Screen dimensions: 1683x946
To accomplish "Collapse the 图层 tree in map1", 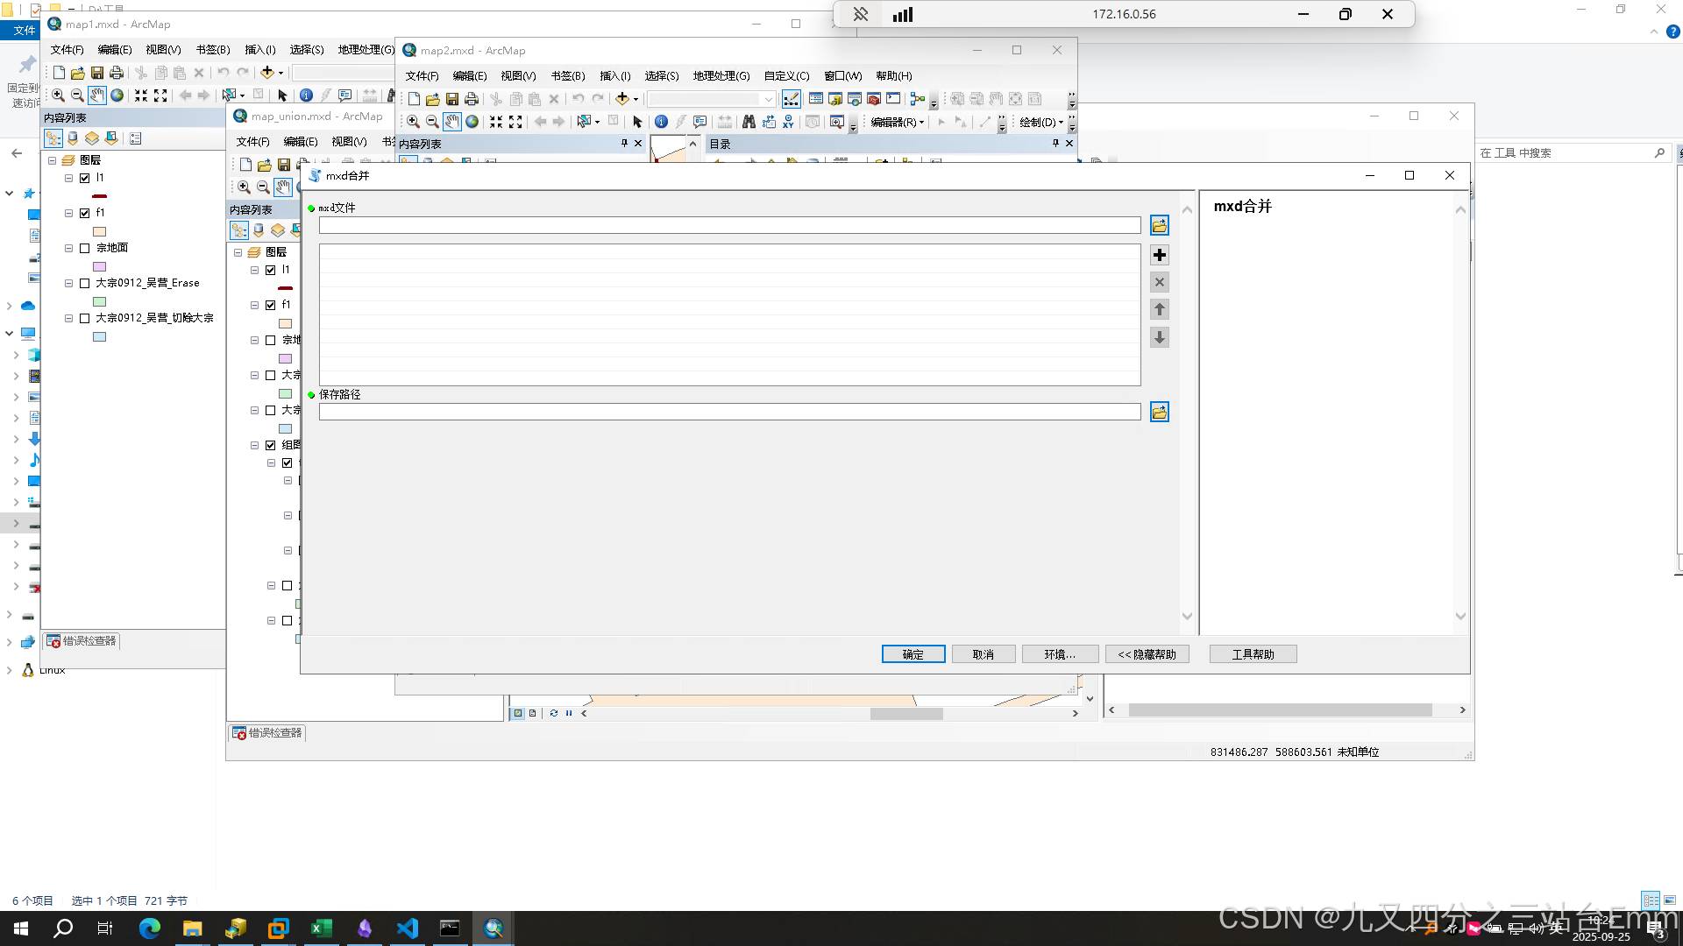I will pos(53,160).
